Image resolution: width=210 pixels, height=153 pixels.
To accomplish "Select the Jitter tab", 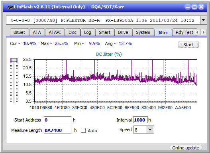I will tap(163, 33).
